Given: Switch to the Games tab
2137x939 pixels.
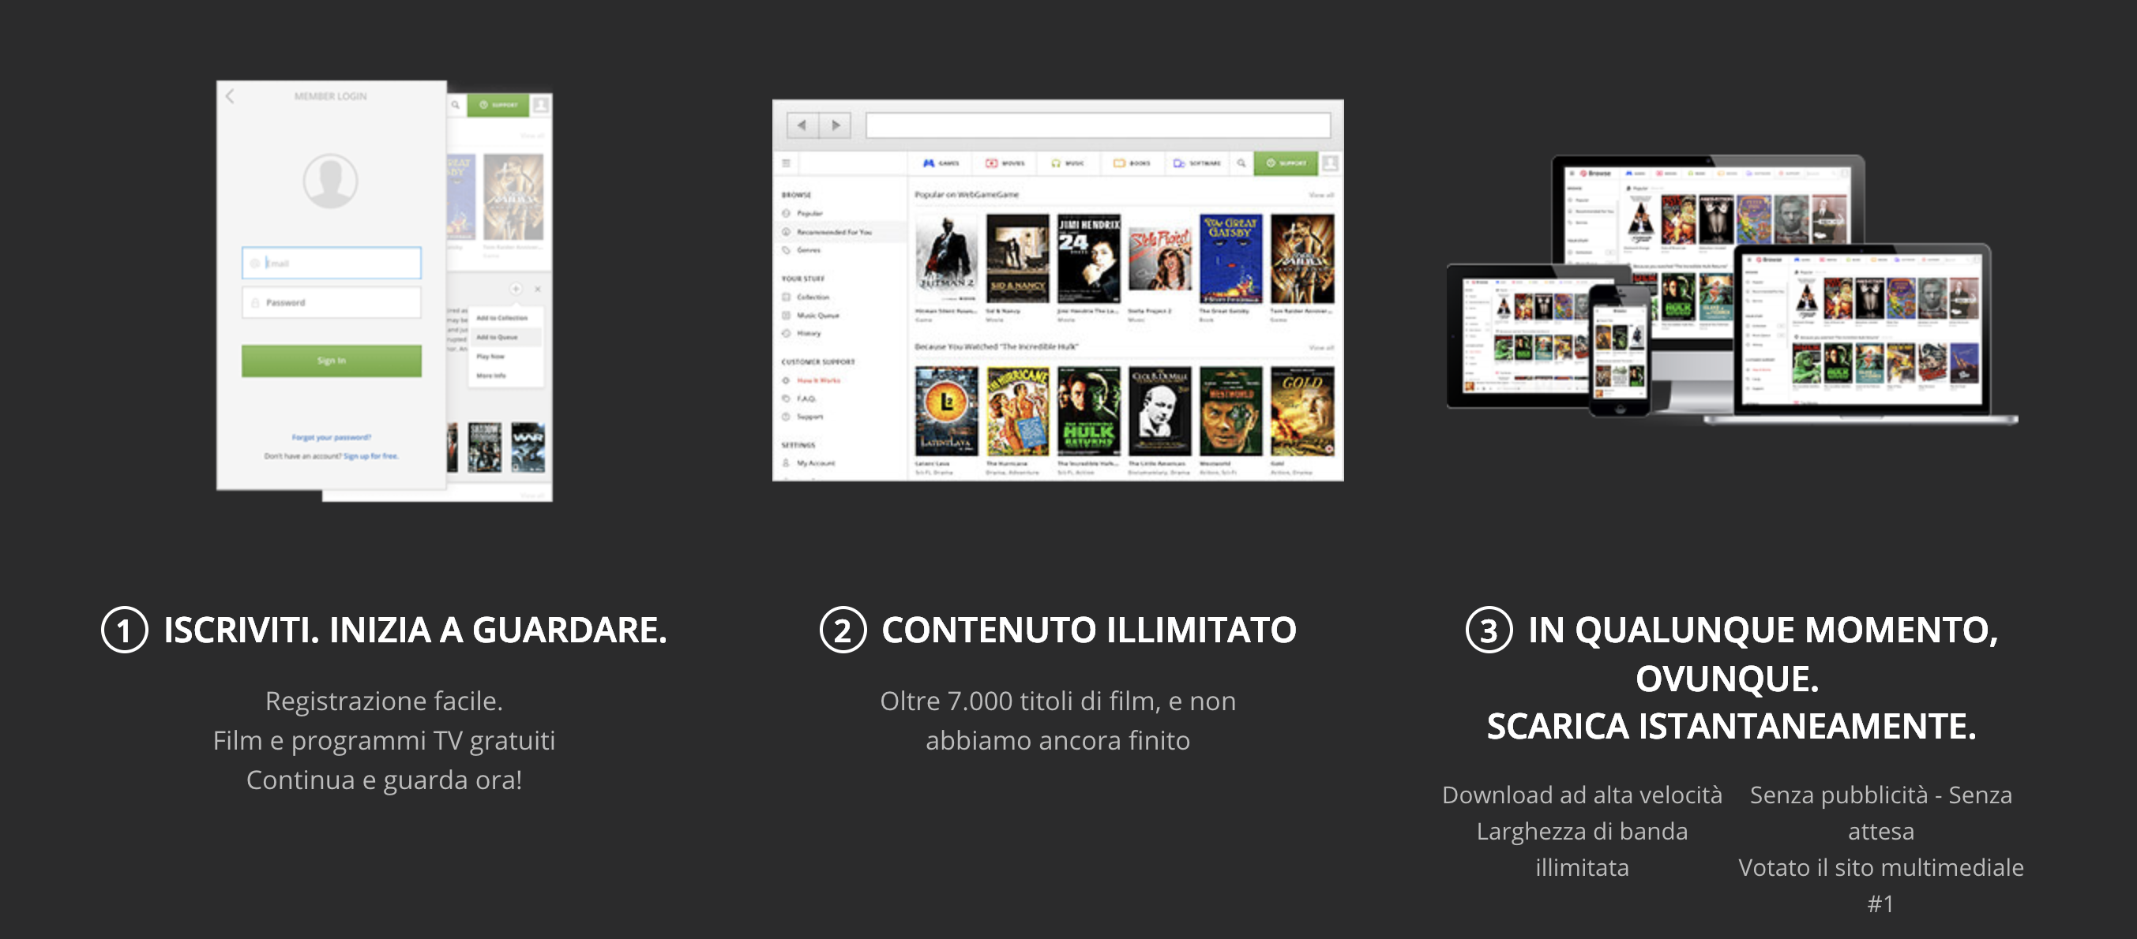Looking at the screenshot, I should tap(941, 163).
